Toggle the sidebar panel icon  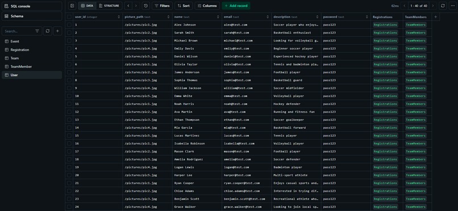[x=72, y=6]
